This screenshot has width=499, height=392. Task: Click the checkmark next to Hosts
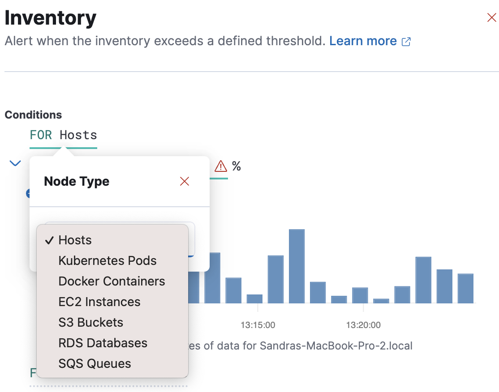[x=49, y=240]
